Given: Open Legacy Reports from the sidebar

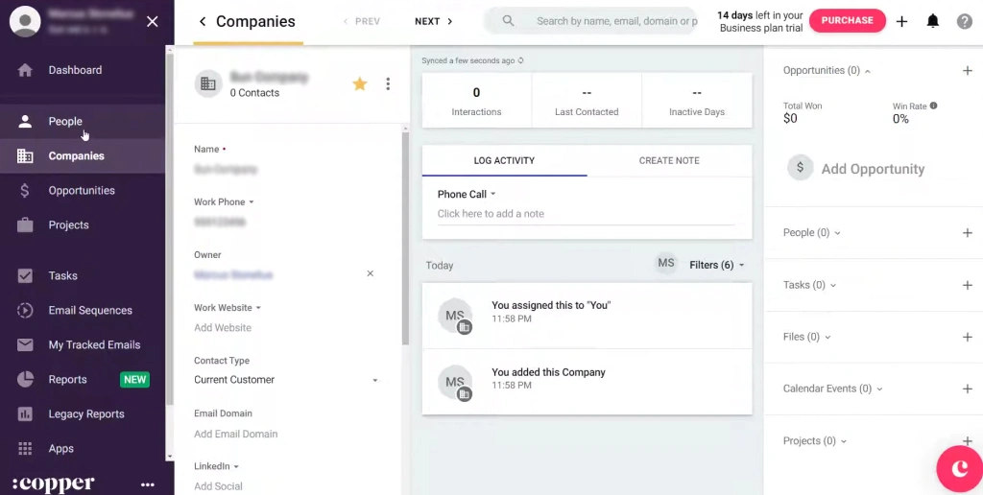Looking at the screenshot, I should pos(86,413).
